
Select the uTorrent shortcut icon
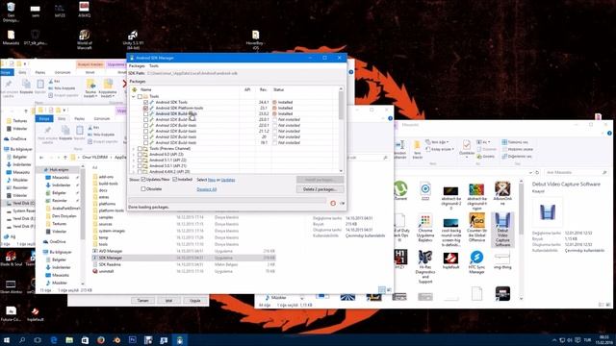(x=400, y=191)
